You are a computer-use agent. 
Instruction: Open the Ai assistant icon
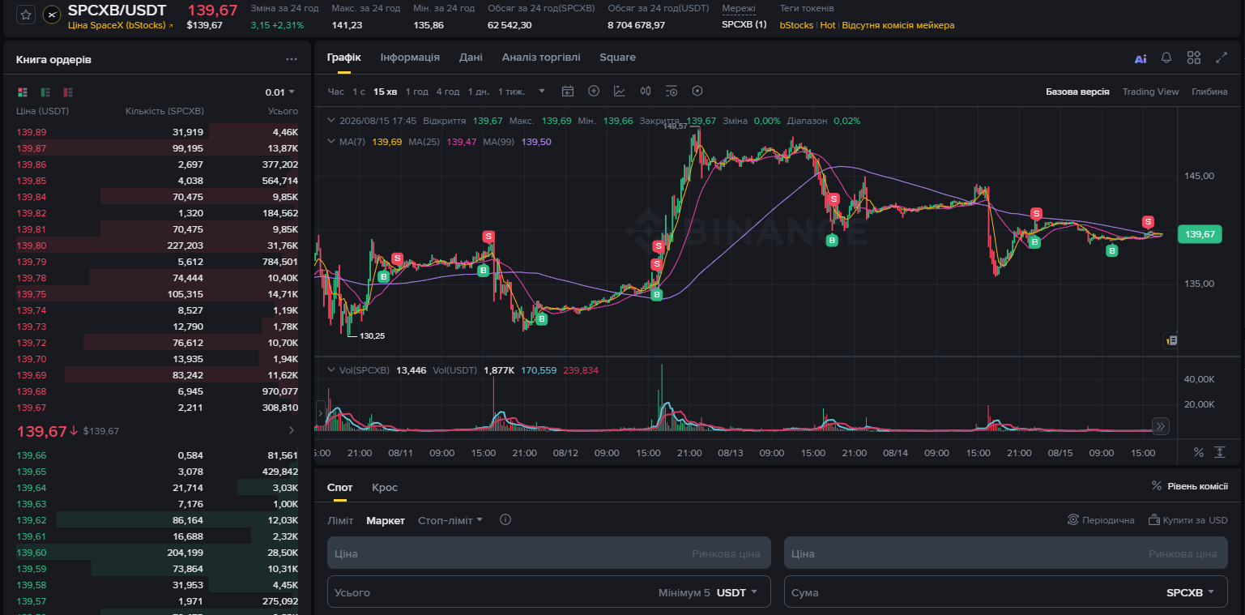coord(1141,58)
